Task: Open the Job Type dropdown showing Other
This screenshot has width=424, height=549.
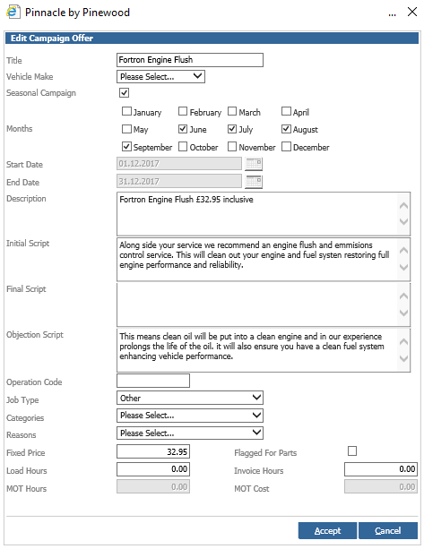Action: pyautogui.click(x=190, y=398)
